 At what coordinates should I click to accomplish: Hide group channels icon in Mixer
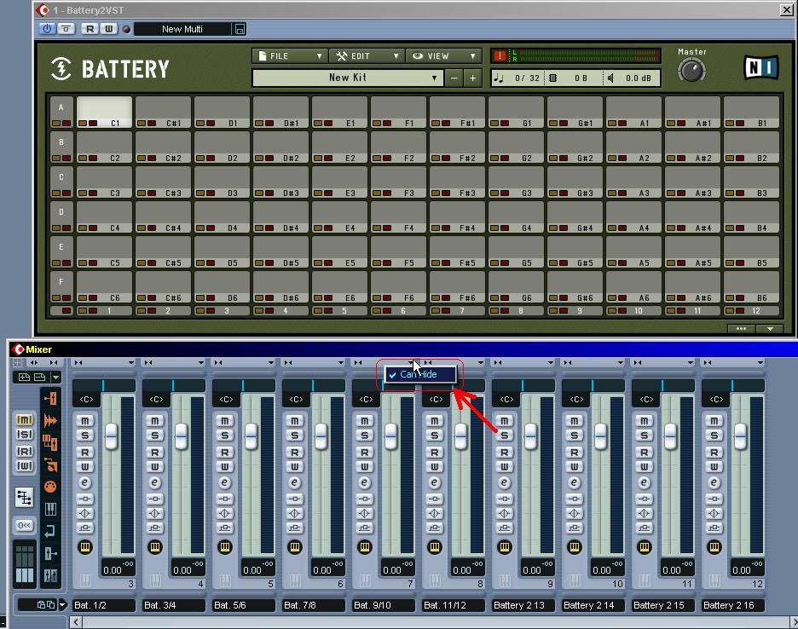click(x=50, y=442)
